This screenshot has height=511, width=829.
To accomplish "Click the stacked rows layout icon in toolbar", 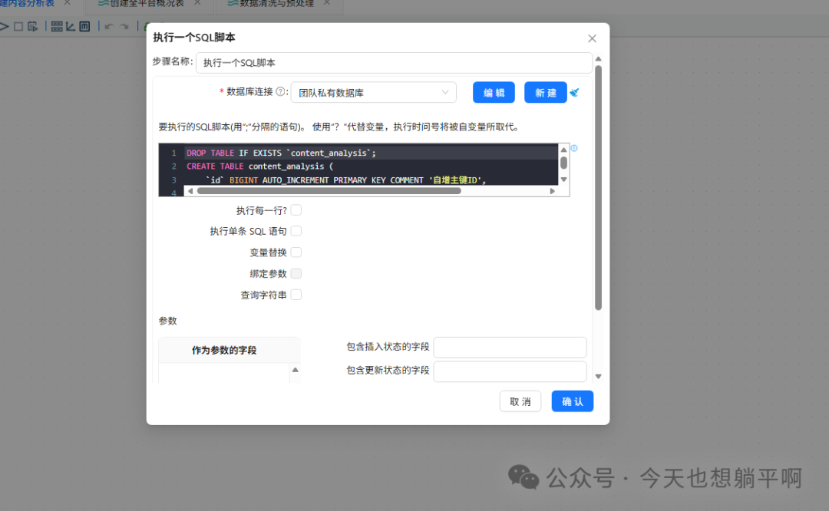I will point(57,26).
